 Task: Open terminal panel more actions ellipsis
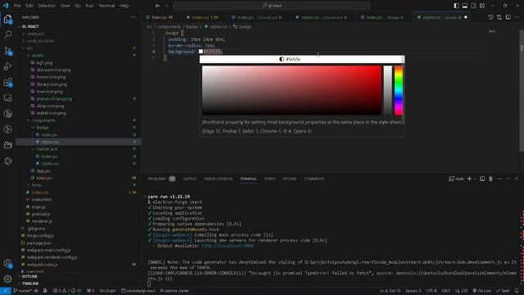(x=499, y=179)
